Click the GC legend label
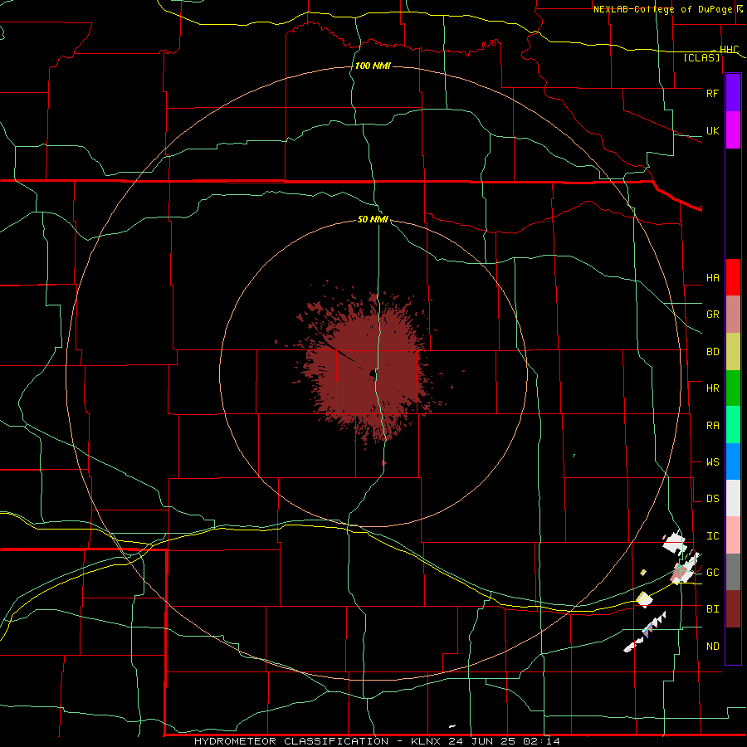This screenshot has width=747, height=747. click(712, 573)
